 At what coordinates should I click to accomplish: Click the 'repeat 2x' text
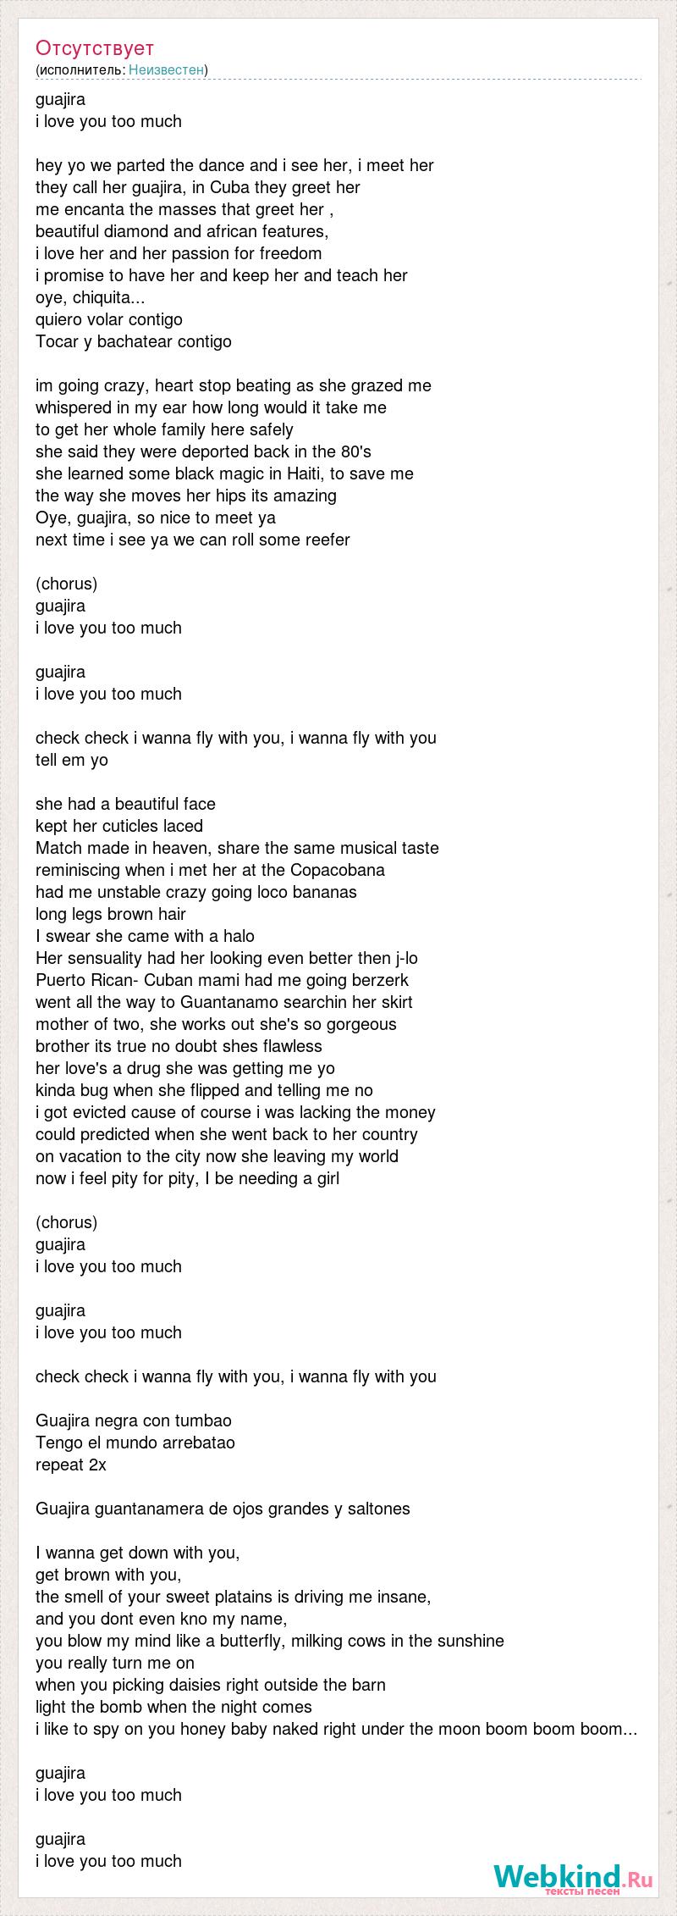(x=71, y=1465)
